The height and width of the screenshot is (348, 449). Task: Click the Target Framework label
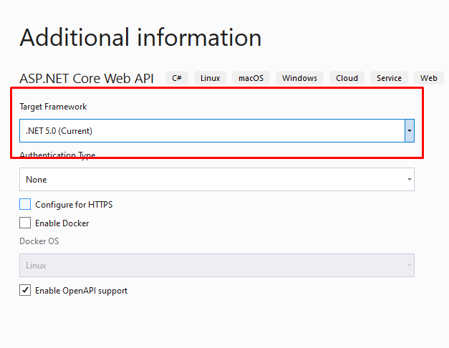pyautogui.click(x=53, y=107)
